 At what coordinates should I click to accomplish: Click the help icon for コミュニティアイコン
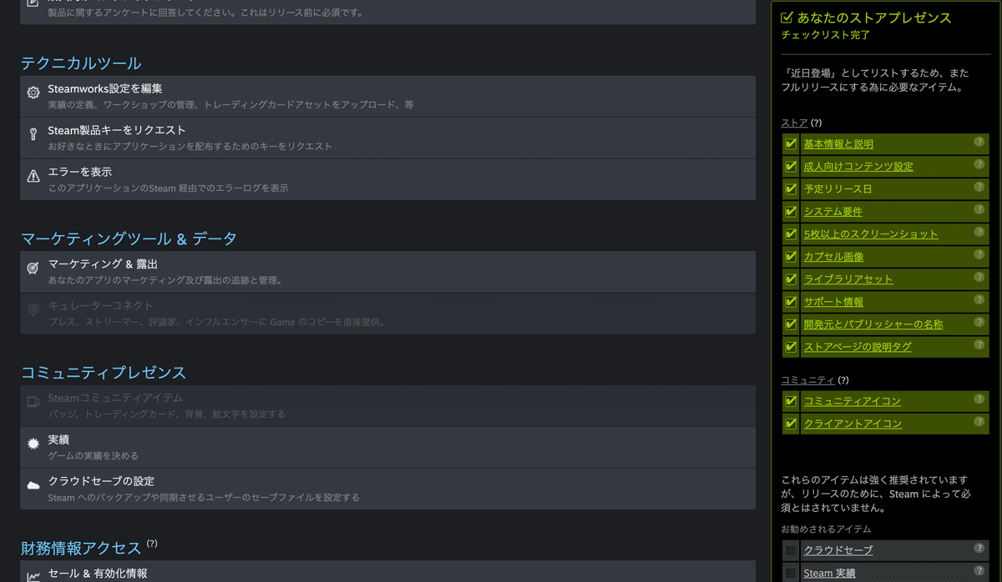pyautogui.click(x=979, y=399)
